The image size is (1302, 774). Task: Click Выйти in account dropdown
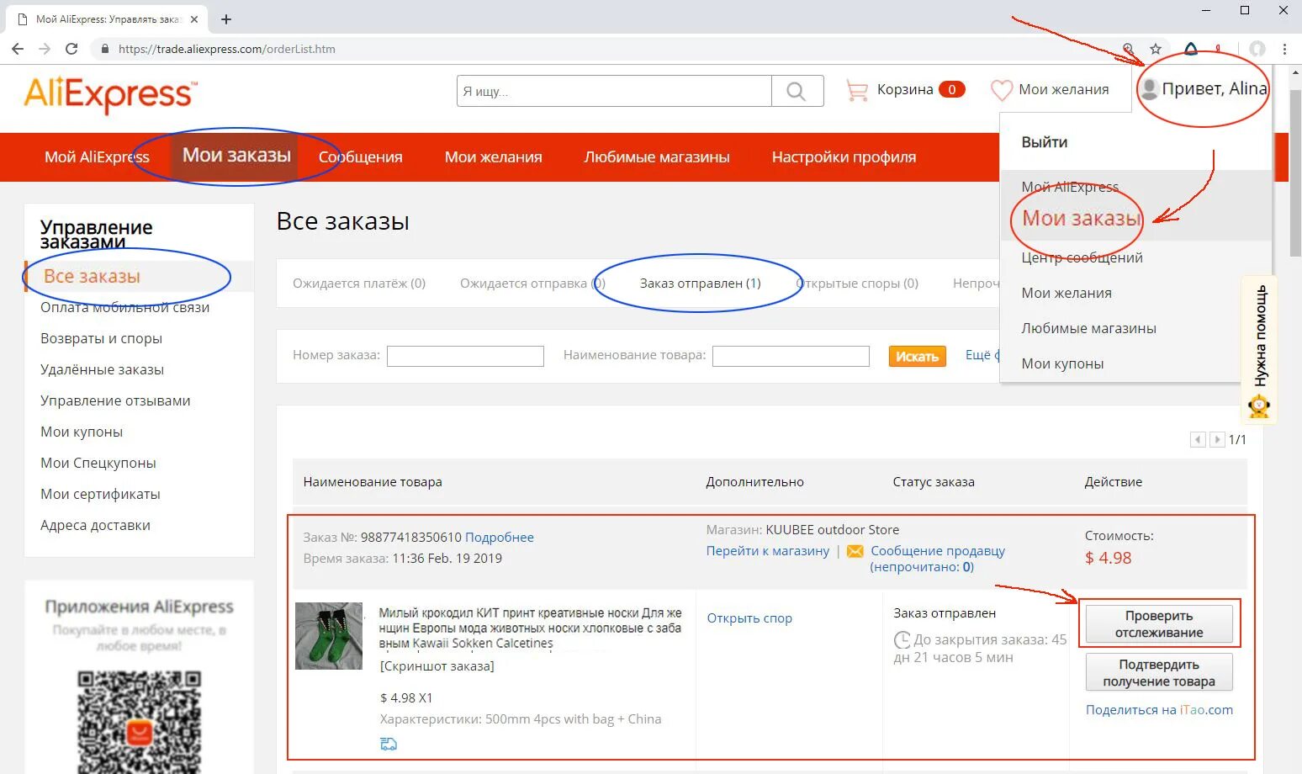coord(1044,142)
